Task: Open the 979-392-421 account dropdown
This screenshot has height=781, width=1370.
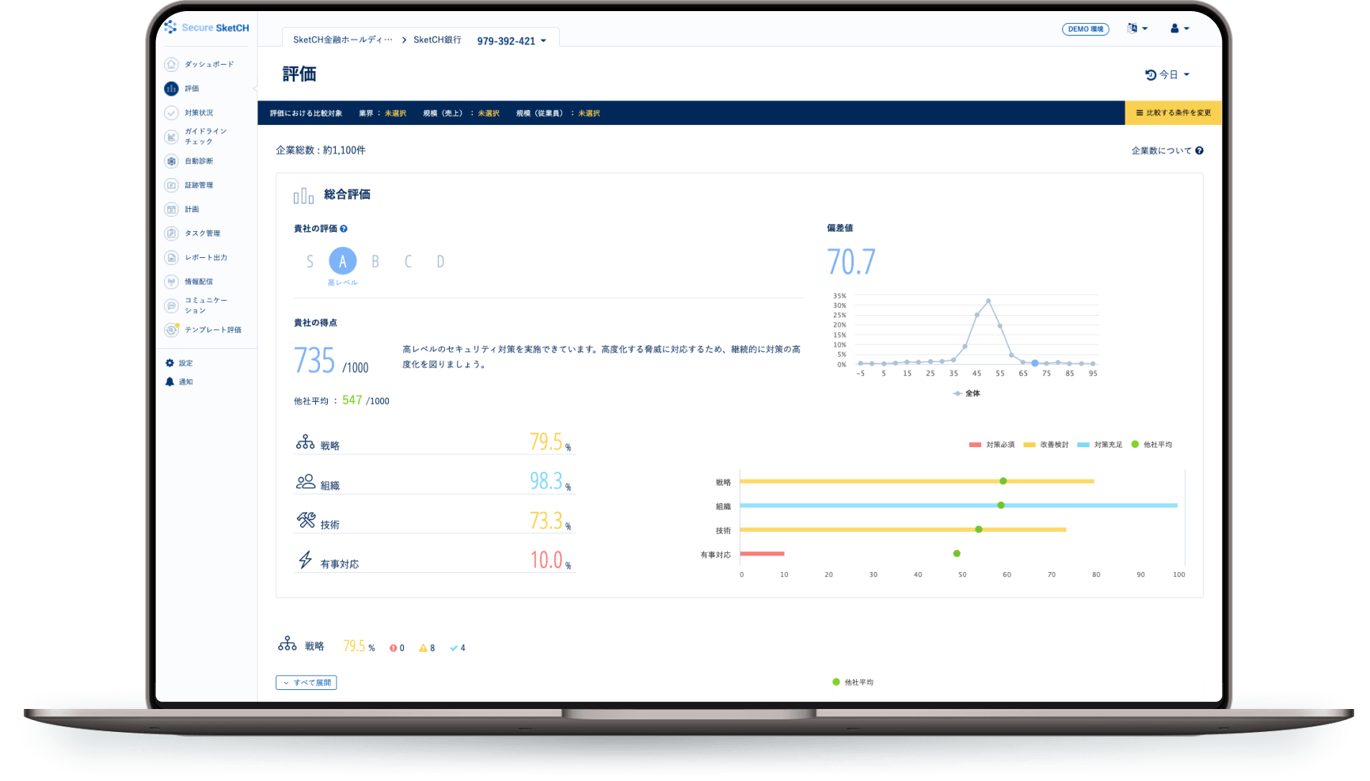Action: pos(512,41)
